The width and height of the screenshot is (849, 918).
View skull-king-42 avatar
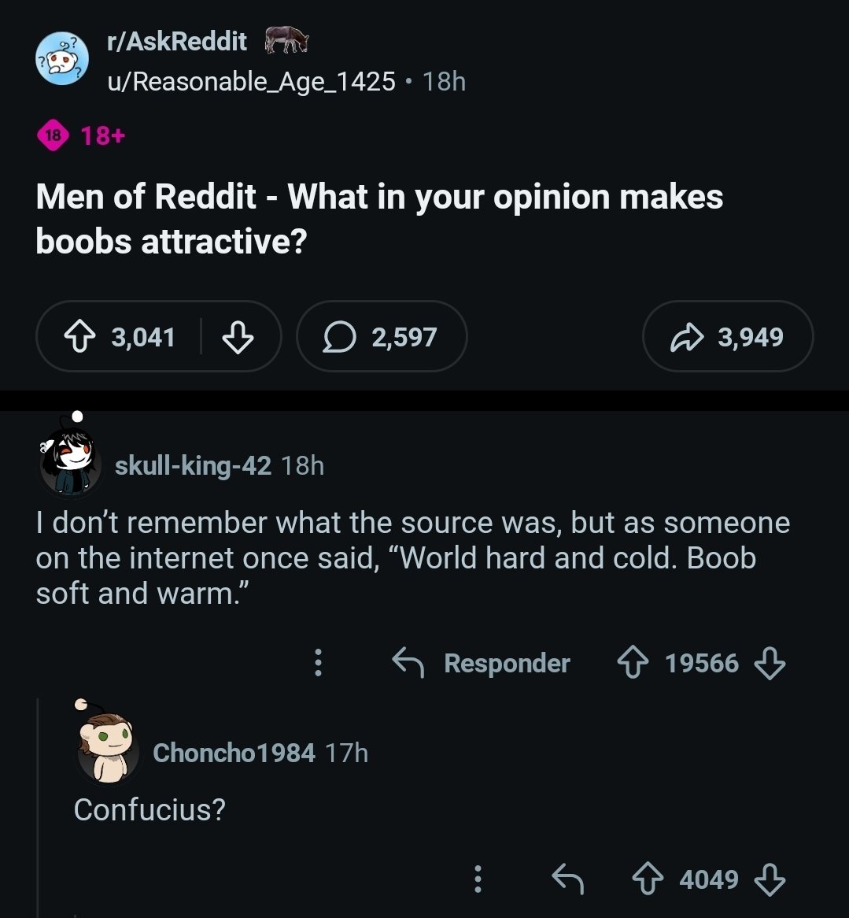[71, 462]
